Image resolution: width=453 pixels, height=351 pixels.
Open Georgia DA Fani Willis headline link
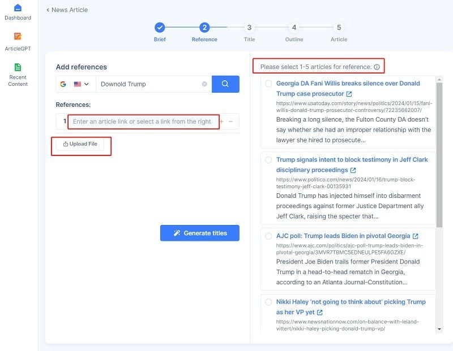[348, 89]
